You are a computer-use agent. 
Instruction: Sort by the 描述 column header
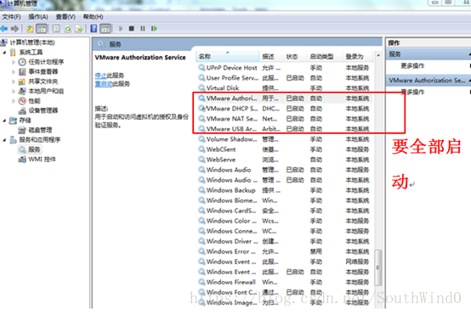coord(271,56)
